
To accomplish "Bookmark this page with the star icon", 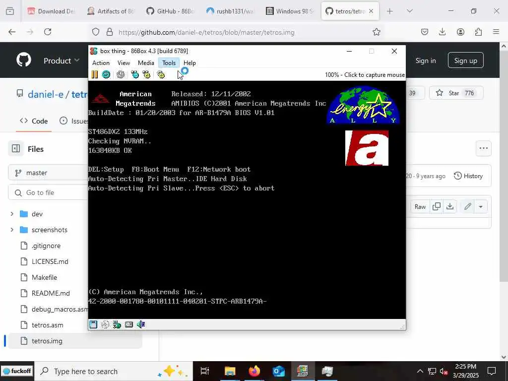I will [376, 32].
